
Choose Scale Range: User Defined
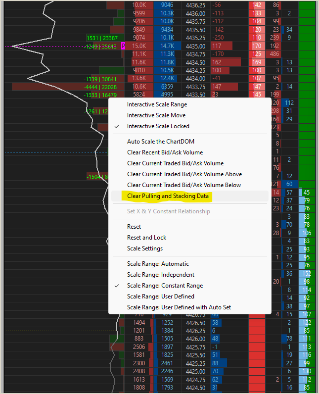click(190, 296)
